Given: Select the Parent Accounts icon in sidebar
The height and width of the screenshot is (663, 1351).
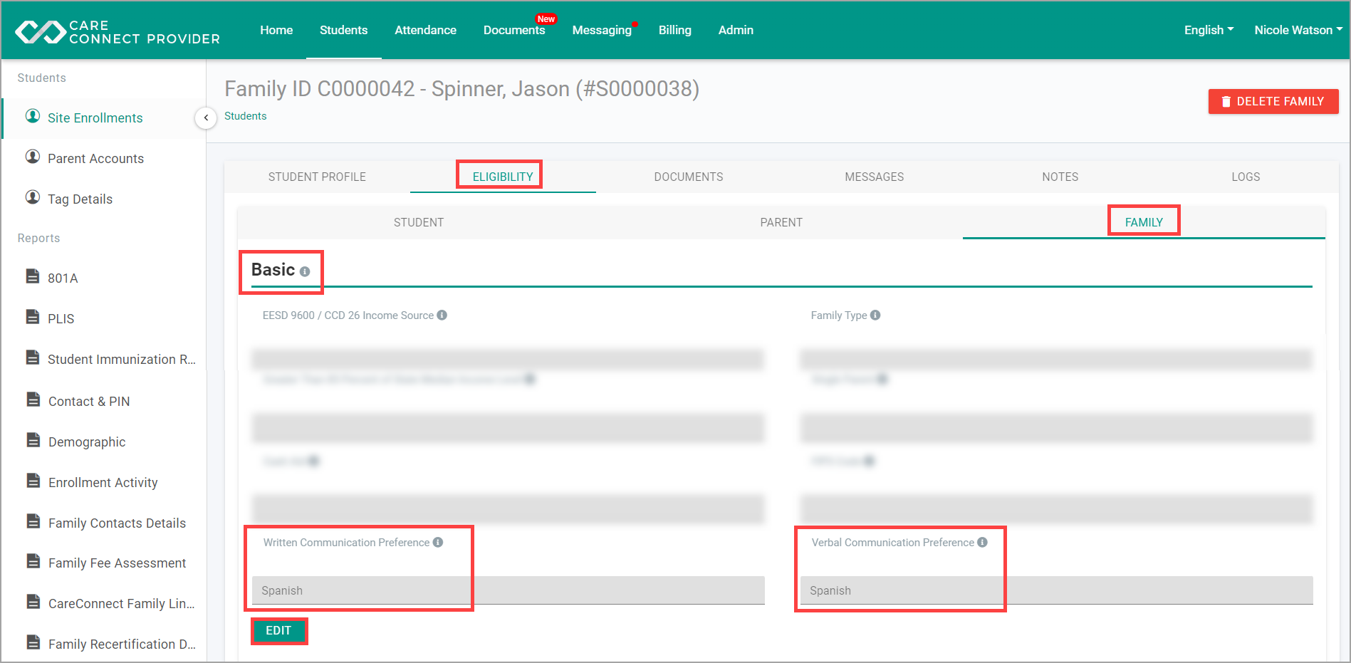Looking at the screenshot, I should click(32, 157).
